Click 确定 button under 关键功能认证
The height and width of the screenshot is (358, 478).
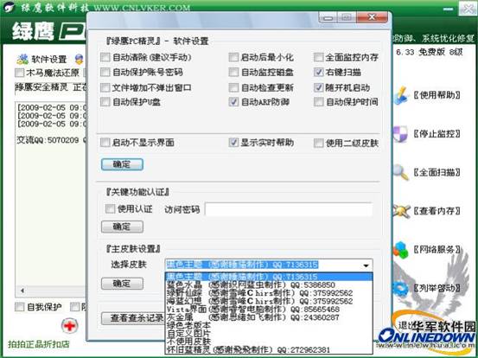[122, 227]
